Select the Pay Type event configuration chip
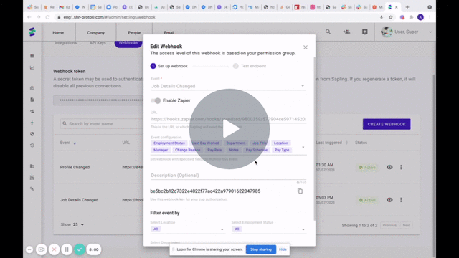This screenshot has height=258, width=459. click(x=282, y=150)
